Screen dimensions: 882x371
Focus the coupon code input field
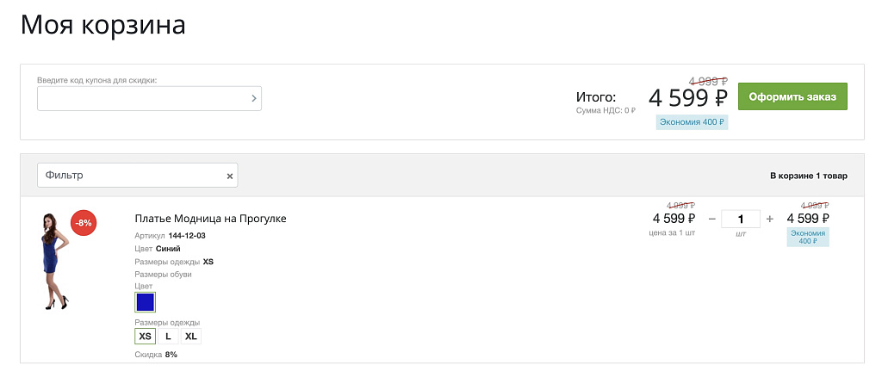coord(142,98)
